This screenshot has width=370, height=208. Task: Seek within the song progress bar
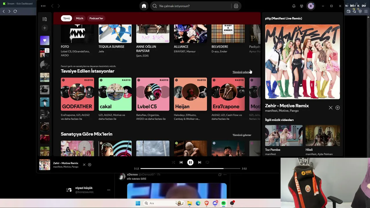click(x=190, y=168)
